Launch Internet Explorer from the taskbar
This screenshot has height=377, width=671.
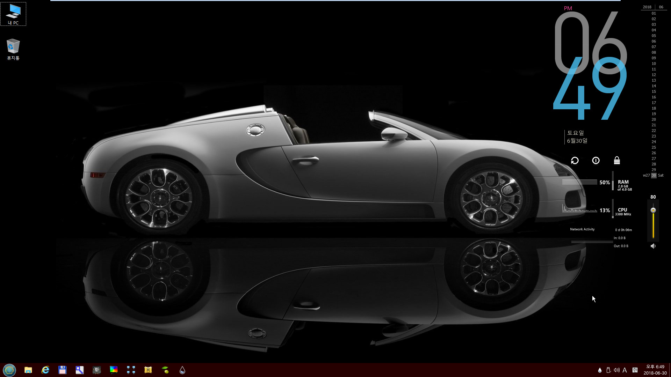[45, 370]
